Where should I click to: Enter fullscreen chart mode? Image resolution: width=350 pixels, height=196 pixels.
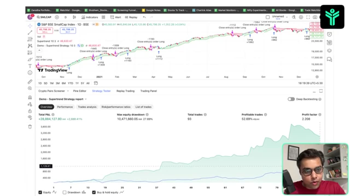click(308, 17)
